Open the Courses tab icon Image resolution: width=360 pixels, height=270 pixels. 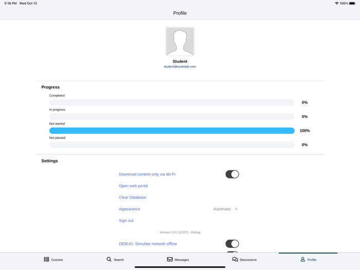point(46,260)
